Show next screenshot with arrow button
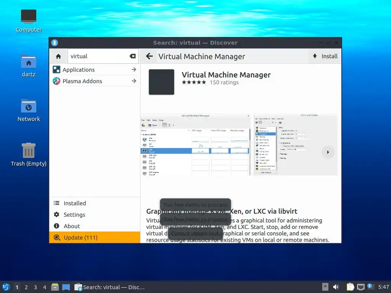Screen dimensions: 391x293 tap(328, 152)
